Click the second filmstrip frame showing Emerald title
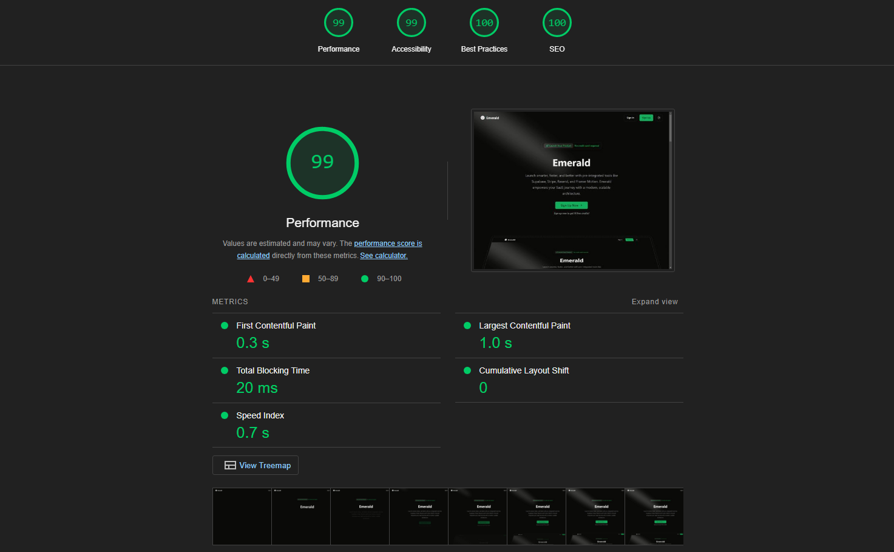The width and height of the screenshot is (894, 552). (301, 516)
